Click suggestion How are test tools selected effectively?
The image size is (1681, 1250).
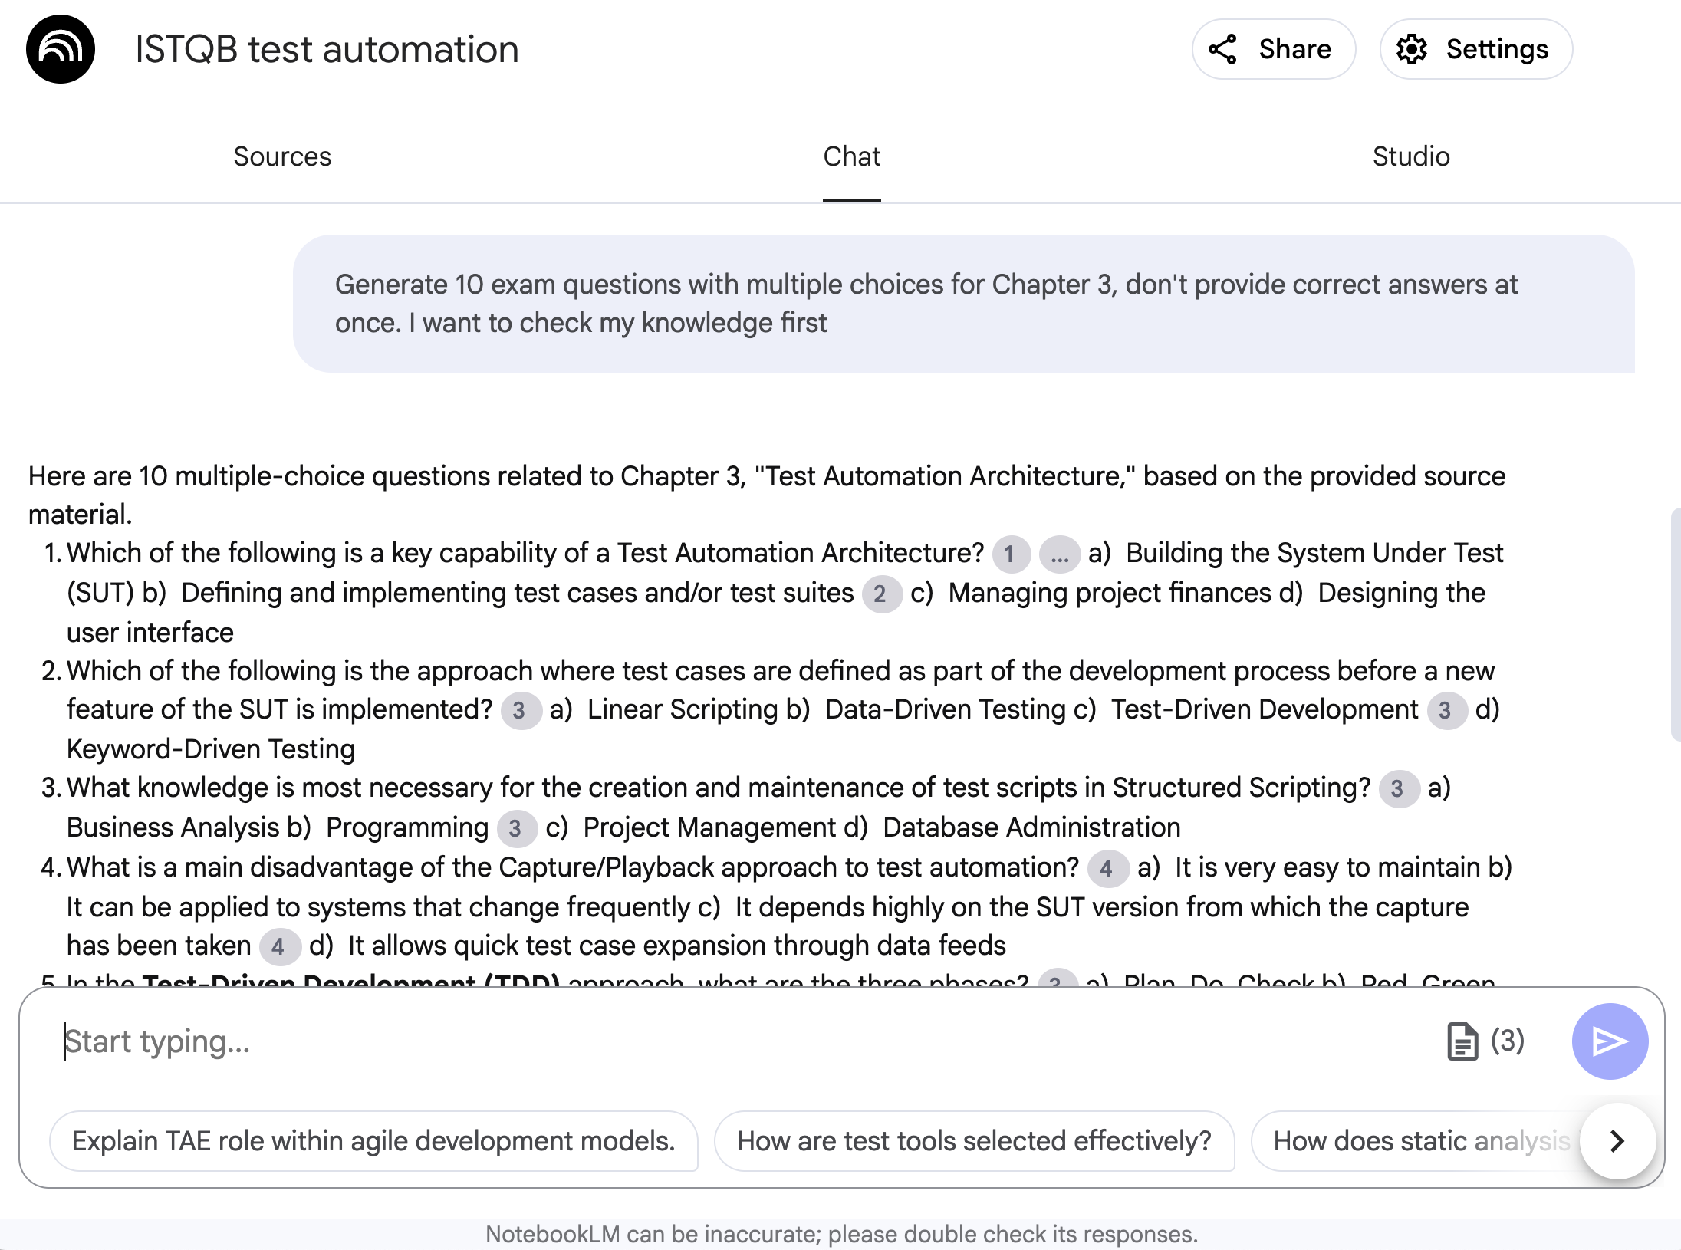coord(974,1141)
